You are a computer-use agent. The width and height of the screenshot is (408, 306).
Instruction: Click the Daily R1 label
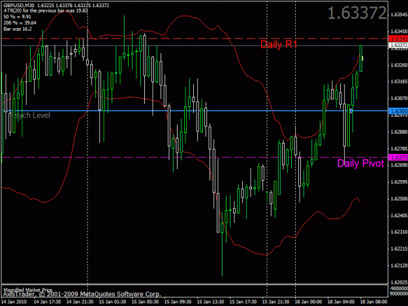pos(278,44)
